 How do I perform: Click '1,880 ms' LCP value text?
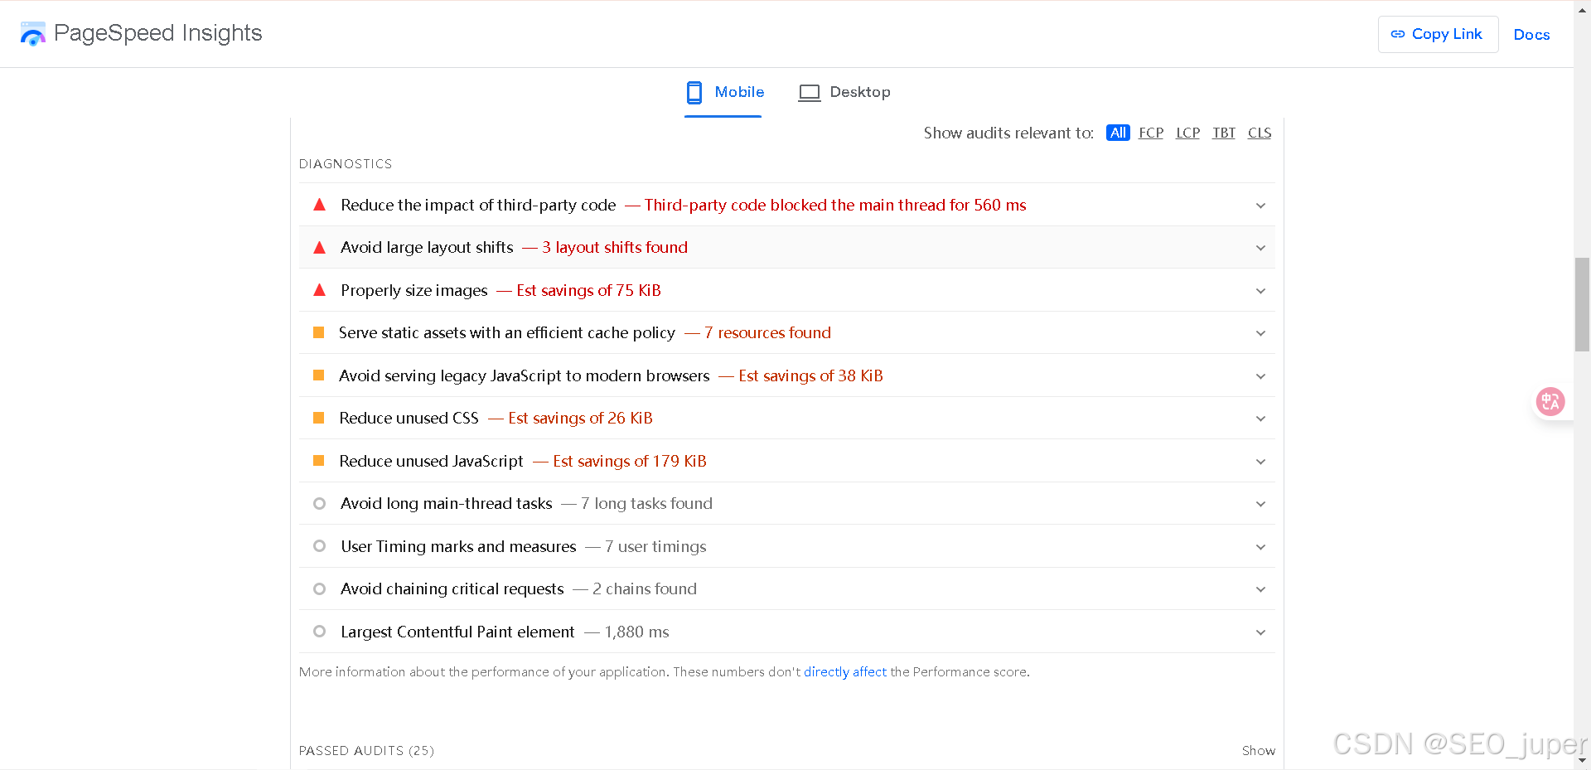[636, 632]
